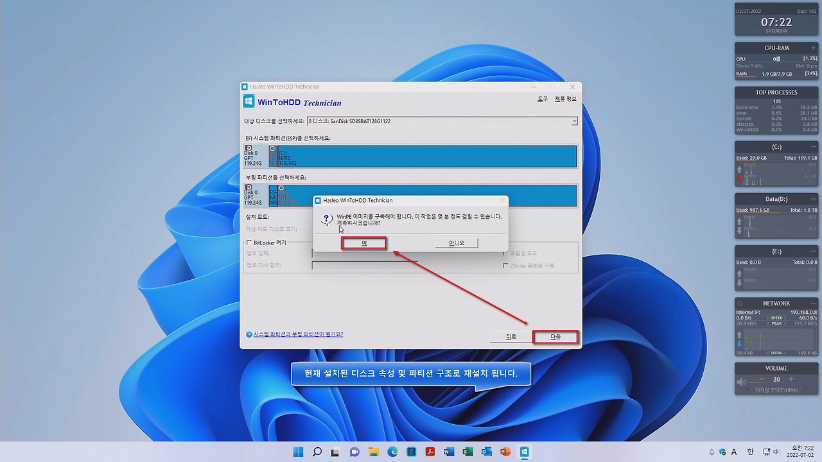Click the WinToHDD taskbar icon
822x462 pixels.
[x=524, y=452]
